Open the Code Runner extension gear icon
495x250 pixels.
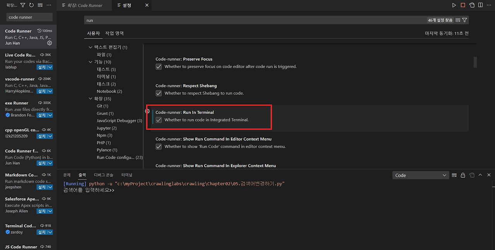pos(49,43)
